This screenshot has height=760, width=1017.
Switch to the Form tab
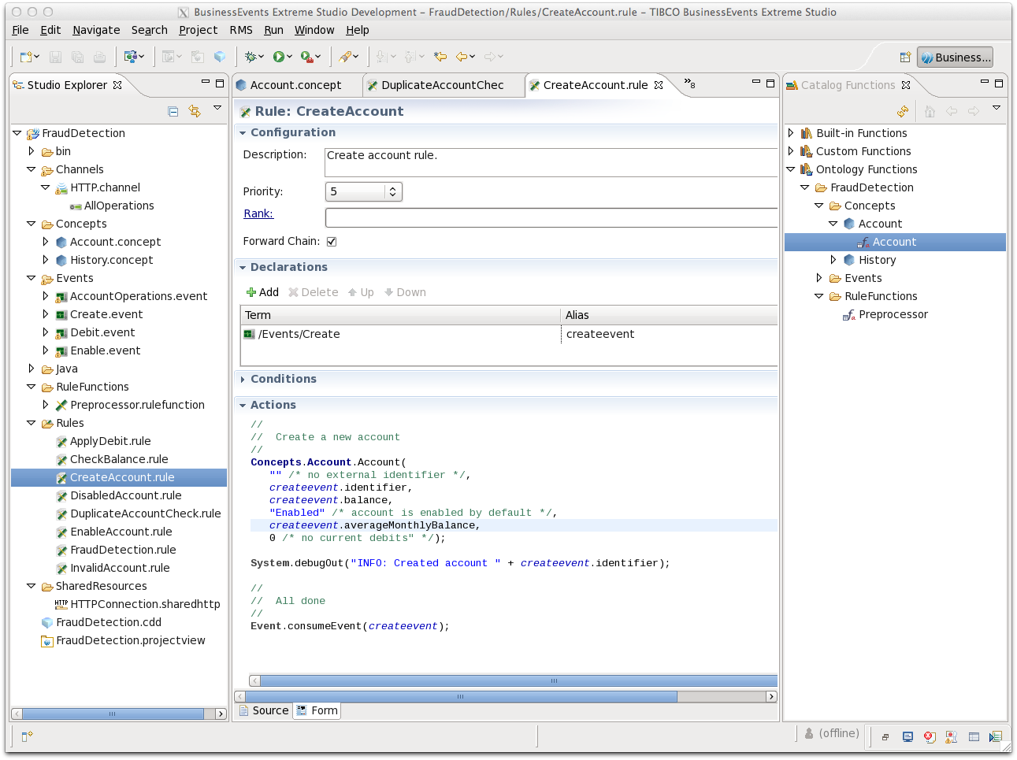pyautogui.click(x=317, y=710)
